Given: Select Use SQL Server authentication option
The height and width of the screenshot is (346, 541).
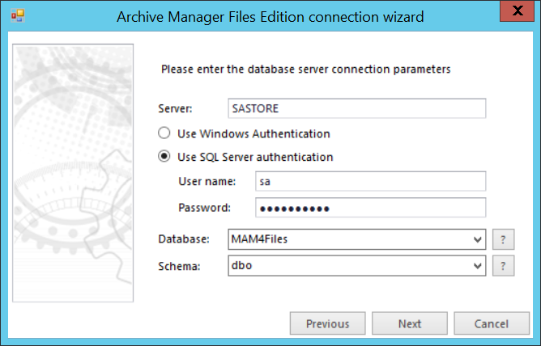Looking at the screenshot, I should pos(164,157).
